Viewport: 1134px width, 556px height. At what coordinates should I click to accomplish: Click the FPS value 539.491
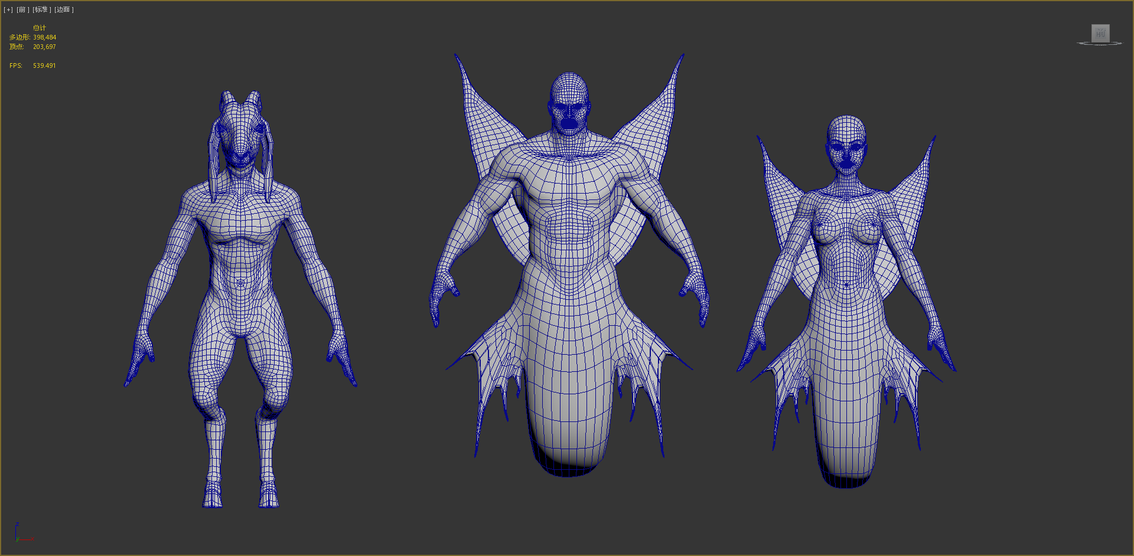44,66
